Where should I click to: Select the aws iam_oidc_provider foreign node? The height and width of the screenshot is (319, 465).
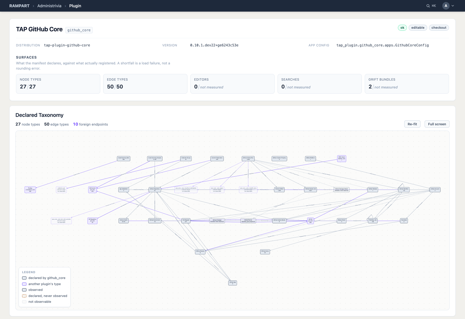[61, 221]
